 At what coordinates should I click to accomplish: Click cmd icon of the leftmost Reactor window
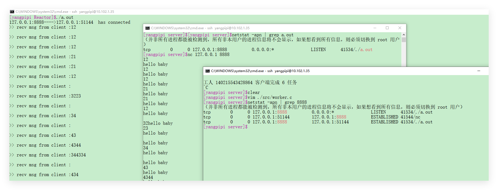[12, 12]
